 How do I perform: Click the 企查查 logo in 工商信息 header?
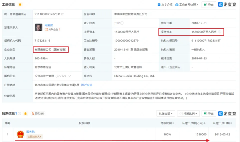tap(227, 4)
